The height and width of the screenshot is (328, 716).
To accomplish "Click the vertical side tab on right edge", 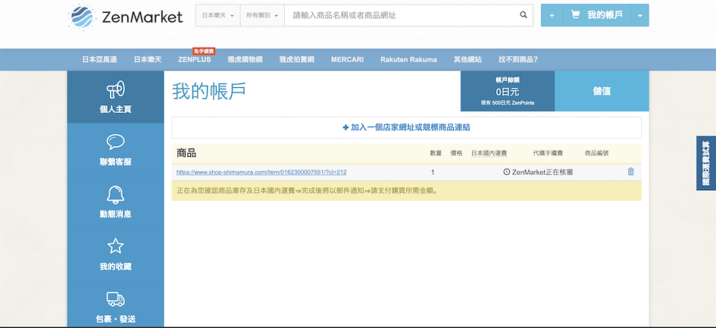I will [x=706, y=163].
